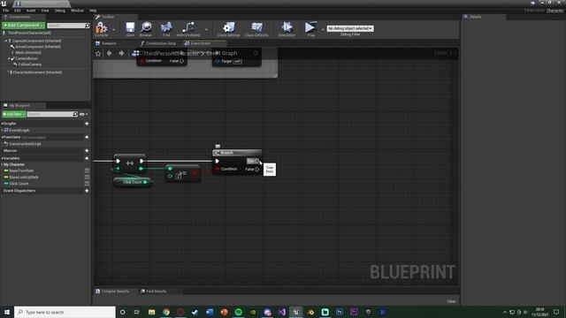The height and width of the screenshot is (318, 566).
Task: Save the blueprint via the Save icon
Action: click(130, 28)
